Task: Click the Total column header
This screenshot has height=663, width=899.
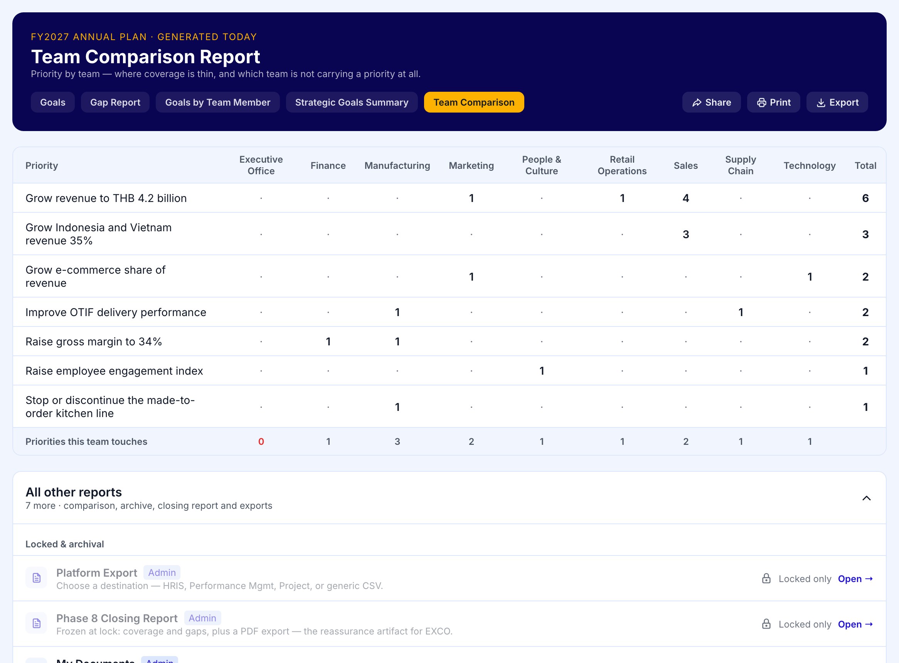Action: tap(865, 165)
